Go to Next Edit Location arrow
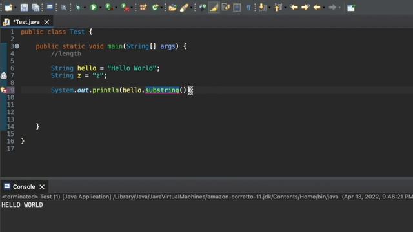The width and height of the screenshot is (413, 232). pos(305,7)
